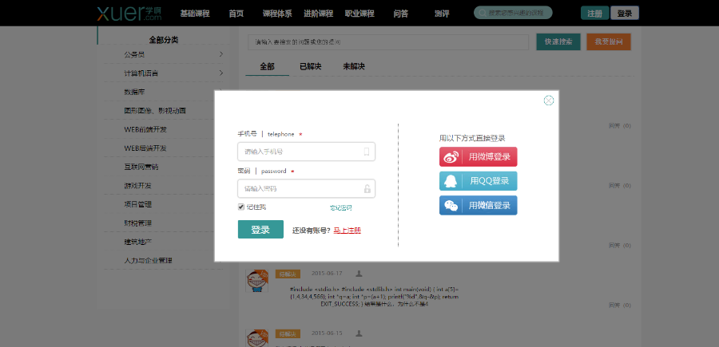Click the user icon next to 2015-06-15
The image size is (719, 347).
tap(359, 333)
